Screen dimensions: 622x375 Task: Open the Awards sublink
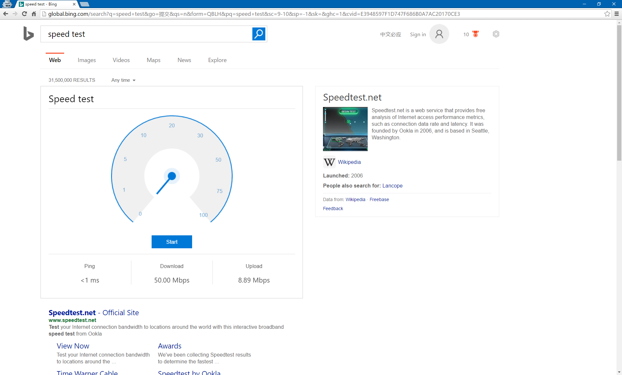coord(169,346)
